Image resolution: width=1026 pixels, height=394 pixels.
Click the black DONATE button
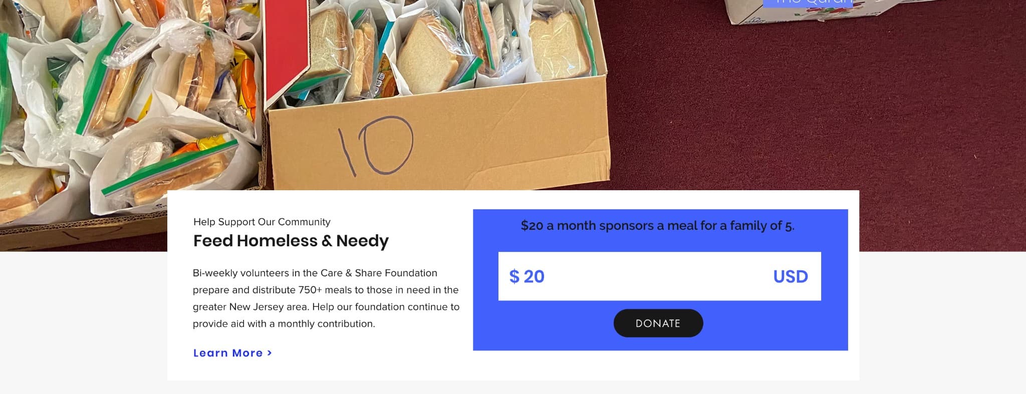(658, 323)
